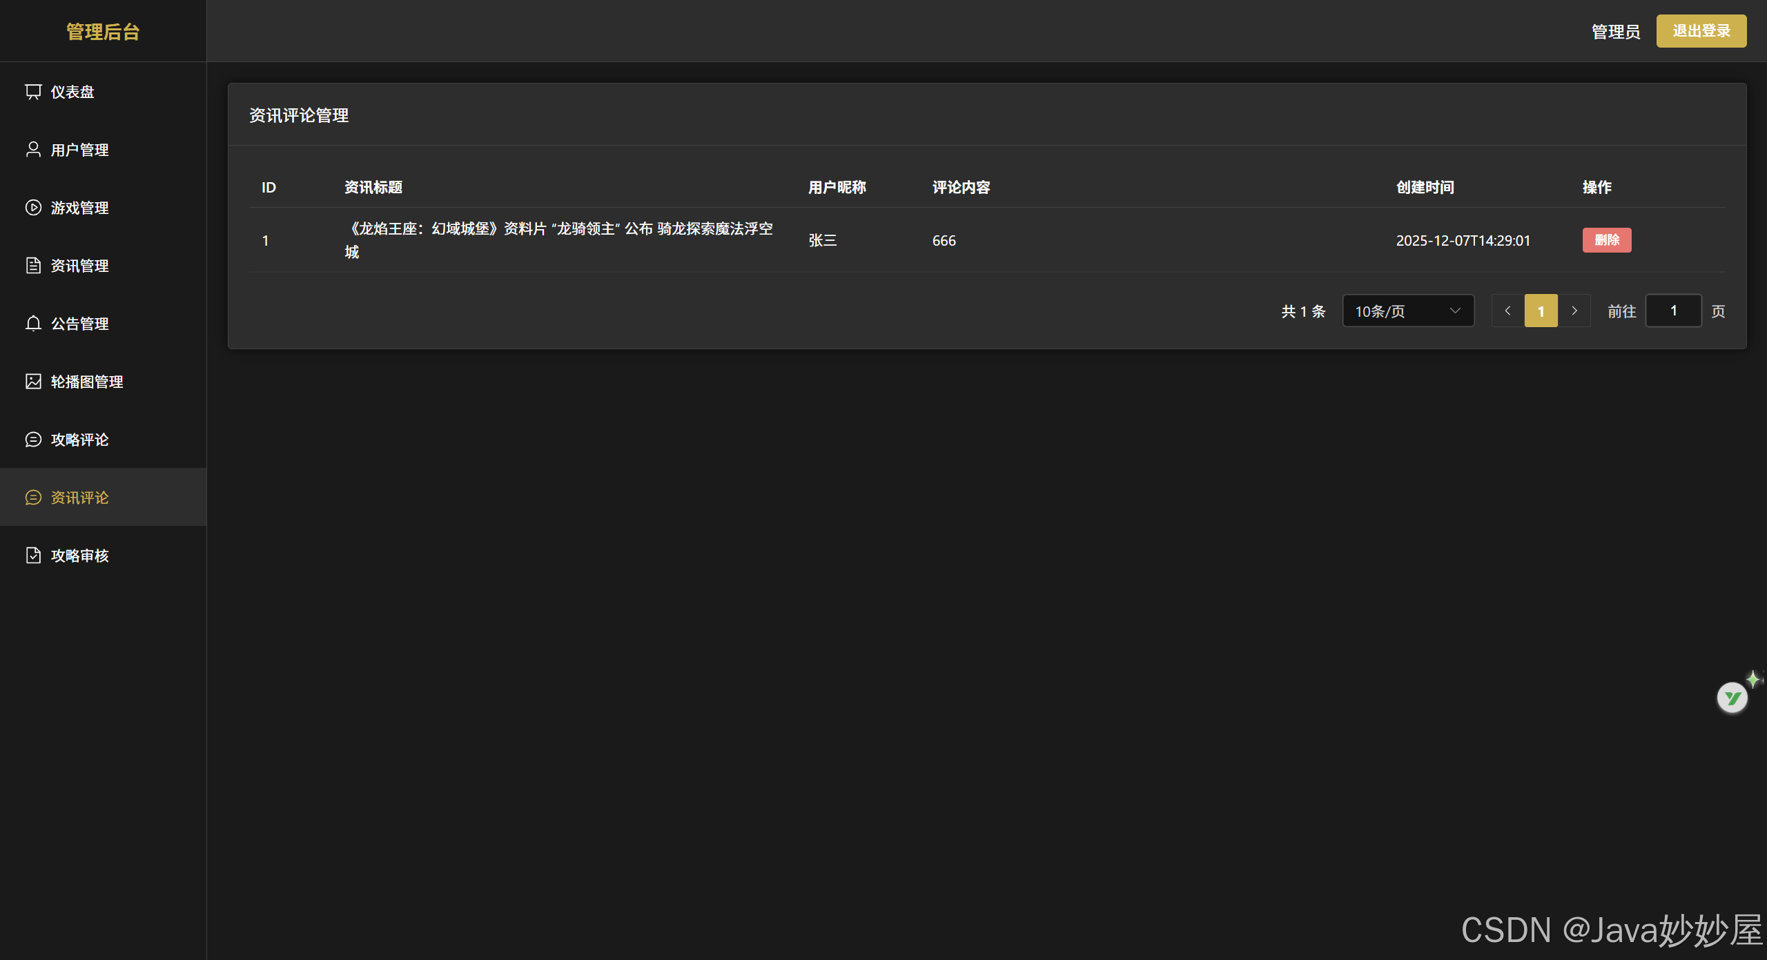
Task: Click the floating green assistant icon
Action: click(x=1732, y=698)
